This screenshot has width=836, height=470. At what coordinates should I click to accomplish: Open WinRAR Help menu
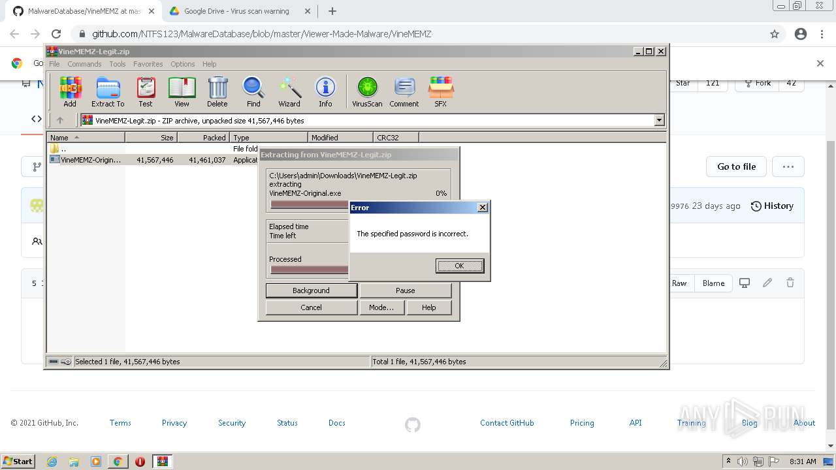click(x=209, y=64)
